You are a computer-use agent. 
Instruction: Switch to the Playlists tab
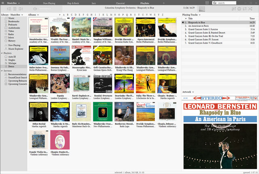click(144, 3)
